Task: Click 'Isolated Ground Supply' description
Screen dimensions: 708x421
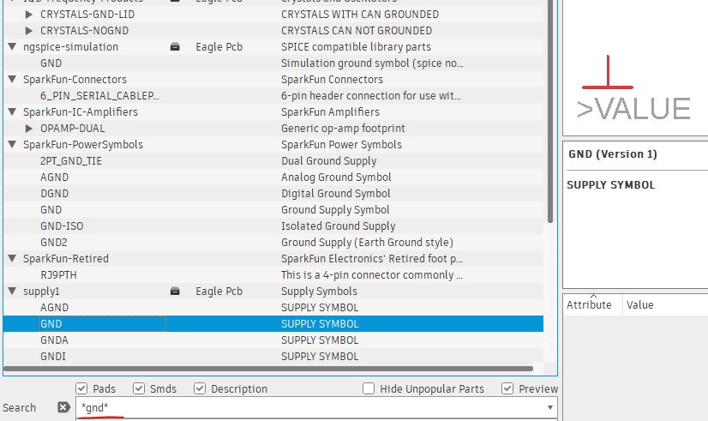Action: (x=339, y=226)
